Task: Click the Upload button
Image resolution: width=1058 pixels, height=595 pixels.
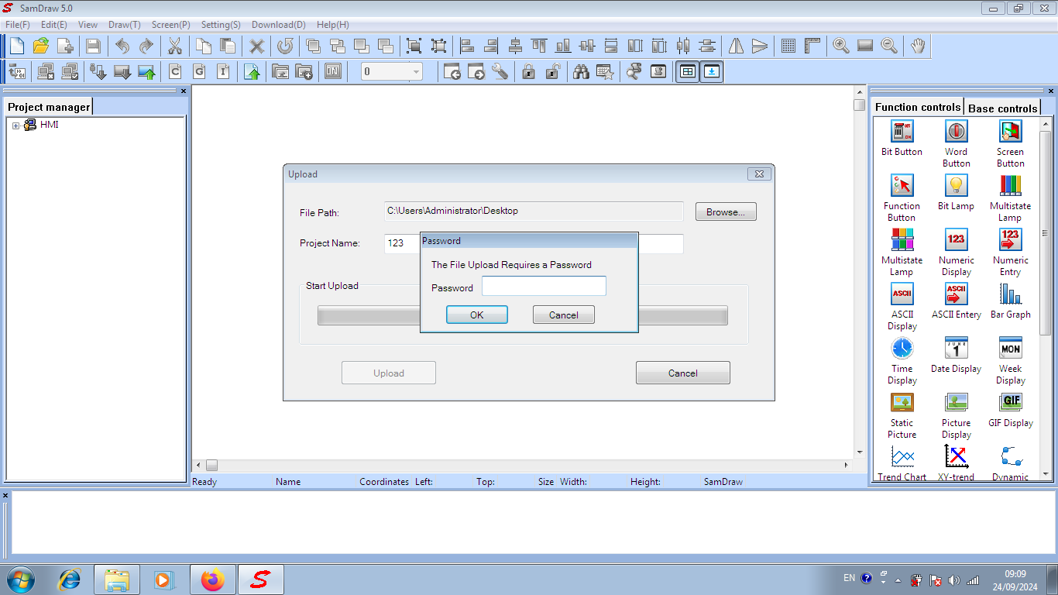Action: pyautogui.click(x=389, y=373)
